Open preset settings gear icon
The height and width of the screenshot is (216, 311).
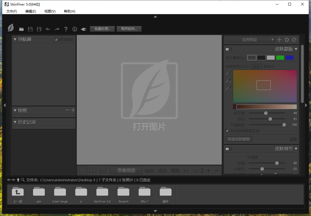pyautogui.click(x=287, y=40)
